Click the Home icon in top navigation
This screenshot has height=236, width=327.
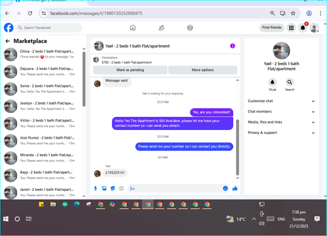pyautogui.click(x=133, y=27)
